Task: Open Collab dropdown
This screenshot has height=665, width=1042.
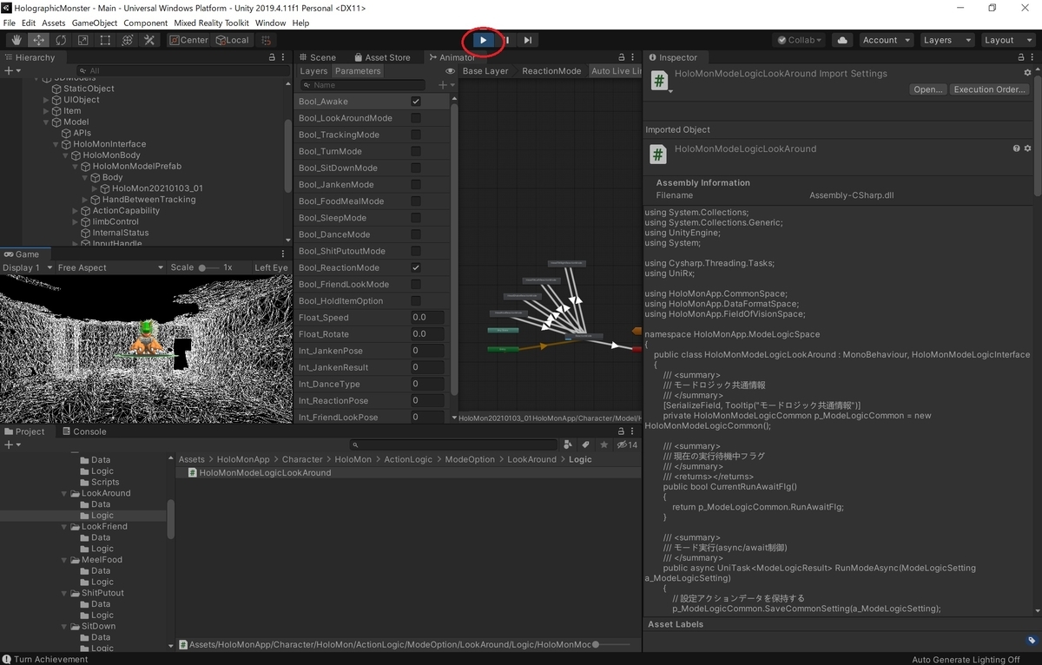Action: [x=800, y=40]
